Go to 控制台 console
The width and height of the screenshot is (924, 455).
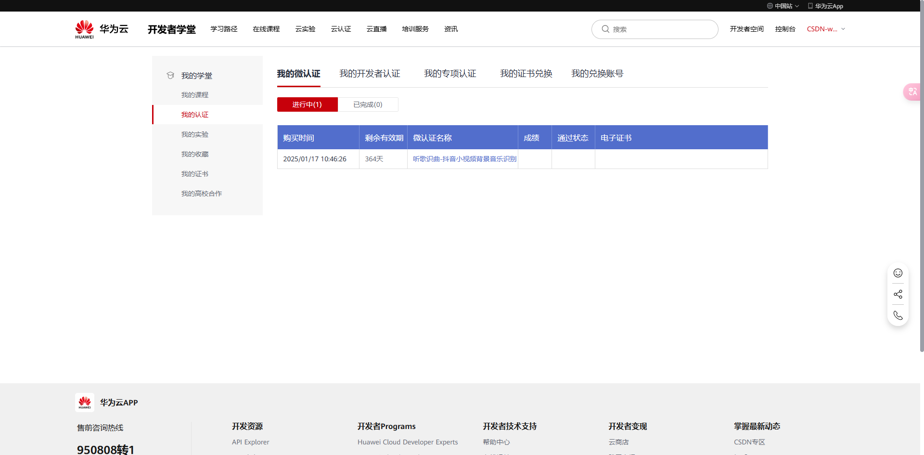point(785,29)
